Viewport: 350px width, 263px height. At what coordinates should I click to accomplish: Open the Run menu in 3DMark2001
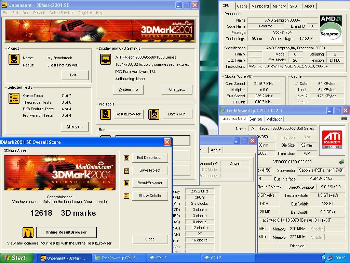(26, 13)
